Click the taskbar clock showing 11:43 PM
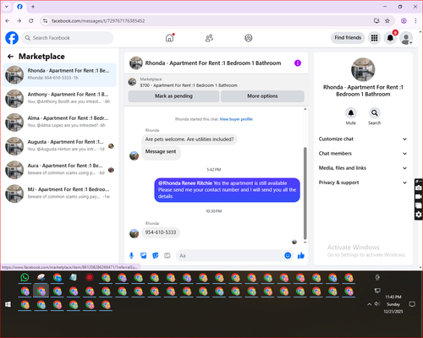Image resolution: width=423 pixels, height=338 pixels. click(393, 304)
